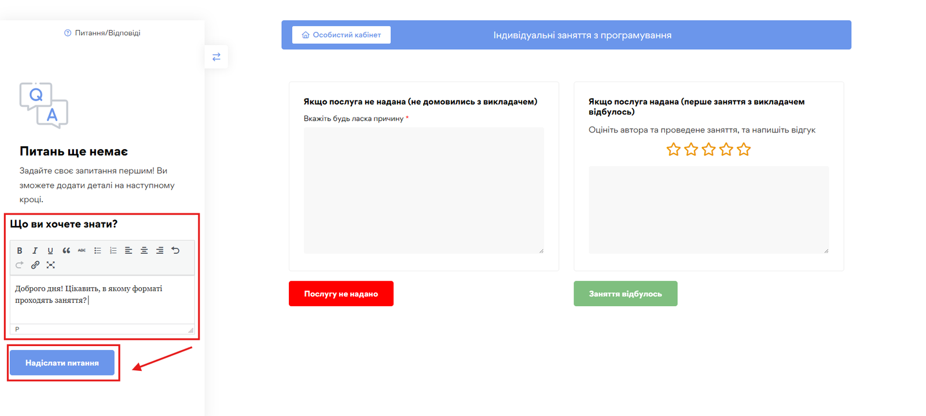Align the question text to the left
Screen dimensions: 926x416
tap(128, 251)
